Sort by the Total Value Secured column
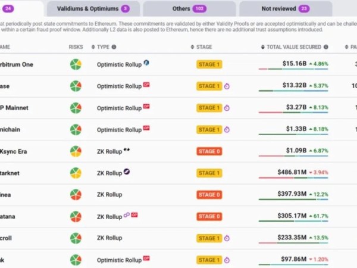The width and height of the screenshot is (357, 268). (291, 47)
